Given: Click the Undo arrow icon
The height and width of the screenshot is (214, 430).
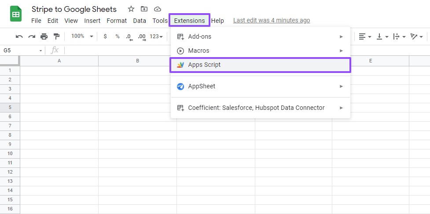Looking at the screenshot, I should click(x=19, y=36).
